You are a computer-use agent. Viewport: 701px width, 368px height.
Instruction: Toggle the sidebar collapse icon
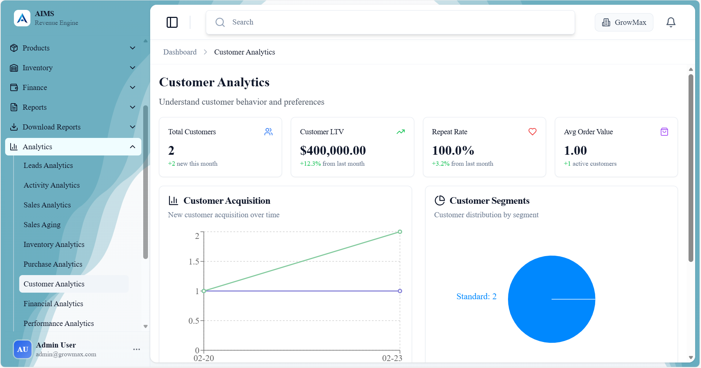click(172, 22)
